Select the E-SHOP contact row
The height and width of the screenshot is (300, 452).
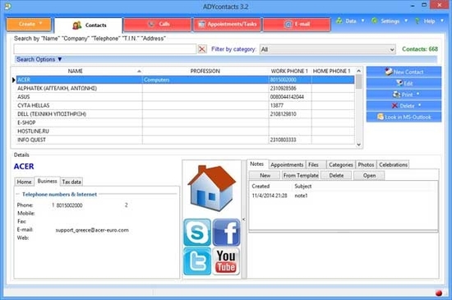point(185,122)
